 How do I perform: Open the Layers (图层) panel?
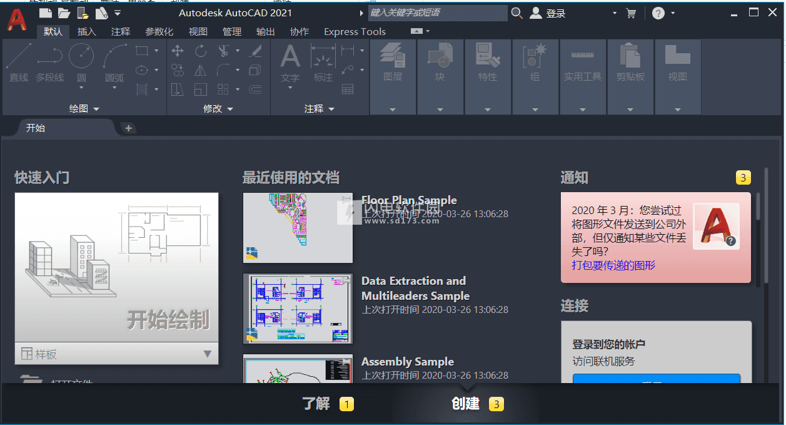393,77
